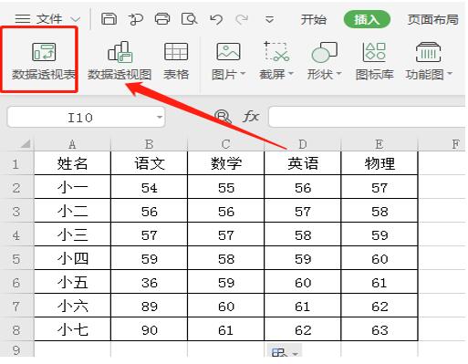Click the save icon in quick toolbar
The height and width of the screenshot is (364, 468).
coord(109,19)
